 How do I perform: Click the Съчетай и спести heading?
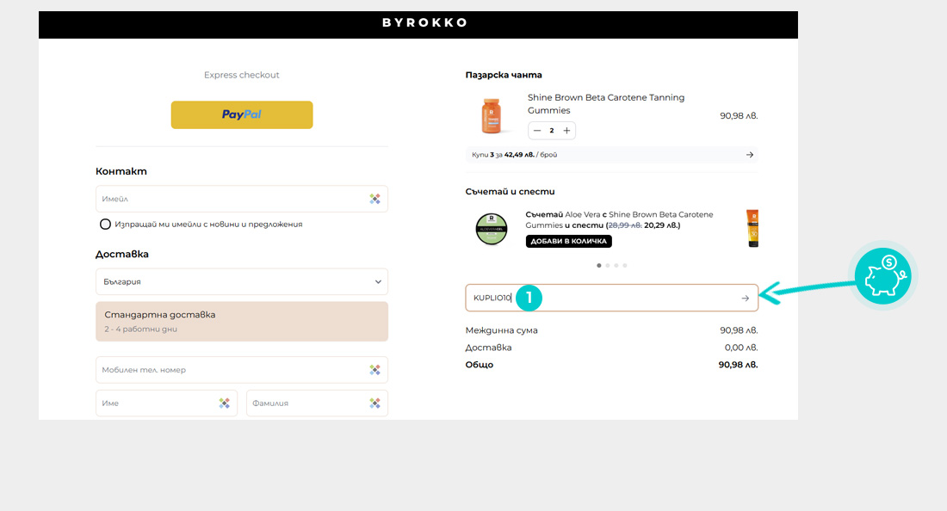(x=510, y=191)
